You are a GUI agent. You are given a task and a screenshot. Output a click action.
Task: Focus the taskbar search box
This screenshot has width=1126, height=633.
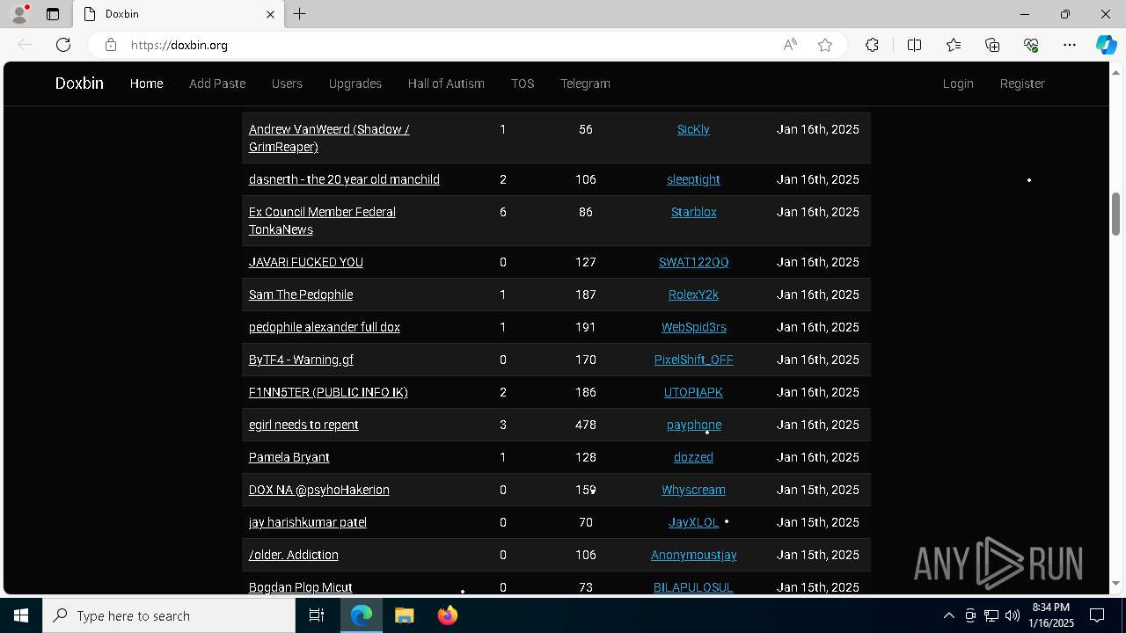click(169, 615)
